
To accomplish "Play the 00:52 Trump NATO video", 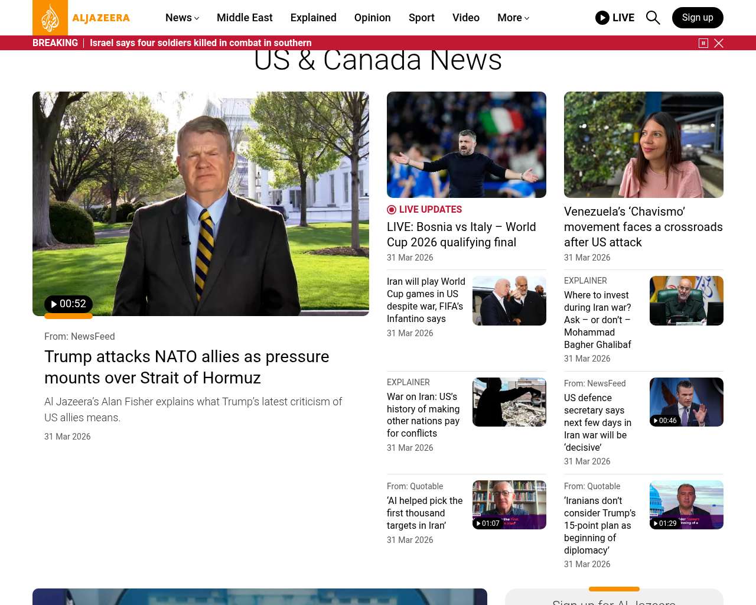I will pyautogui.click(x=69, y=304).
